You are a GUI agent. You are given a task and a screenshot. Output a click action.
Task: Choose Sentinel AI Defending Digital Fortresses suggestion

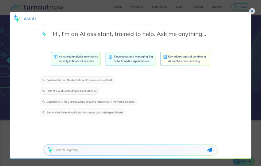(x=83, y=113)
